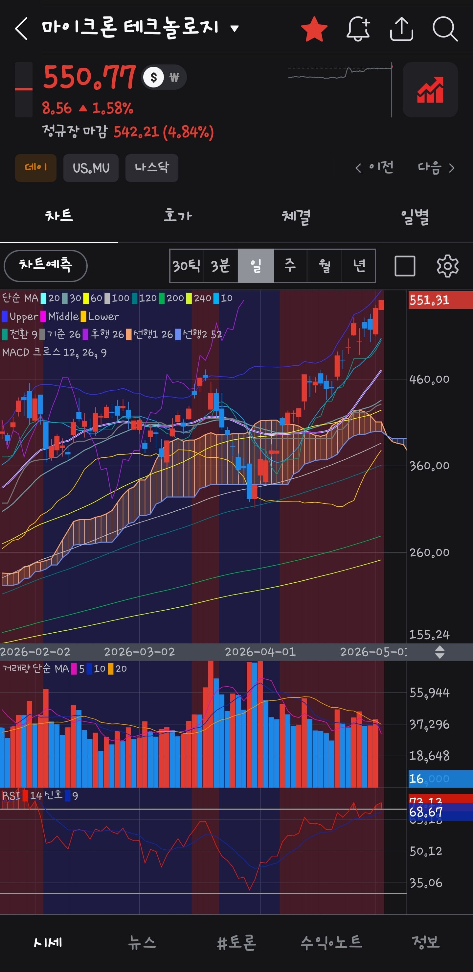Select the 일 daily chart interval
Screen dimensions: 473x972
[256, 266]
